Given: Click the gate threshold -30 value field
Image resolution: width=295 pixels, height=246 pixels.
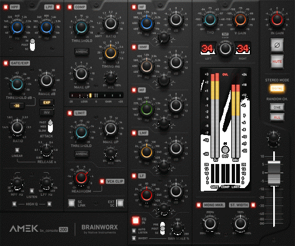Looking at the screenshot, I should [x=17, y=106].
